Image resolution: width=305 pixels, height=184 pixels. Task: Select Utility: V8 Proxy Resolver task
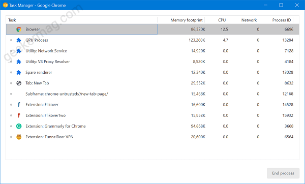[152, 62]
